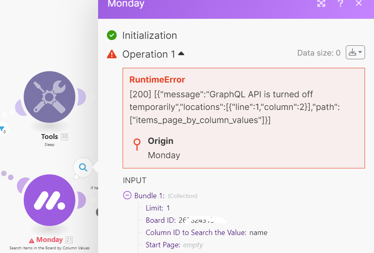
Task: Click the red warning icon beside Operation 1
Action: (112, 54)
